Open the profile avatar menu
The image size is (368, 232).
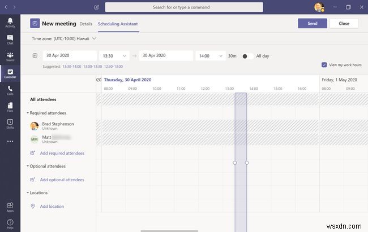tap(319, 7)
